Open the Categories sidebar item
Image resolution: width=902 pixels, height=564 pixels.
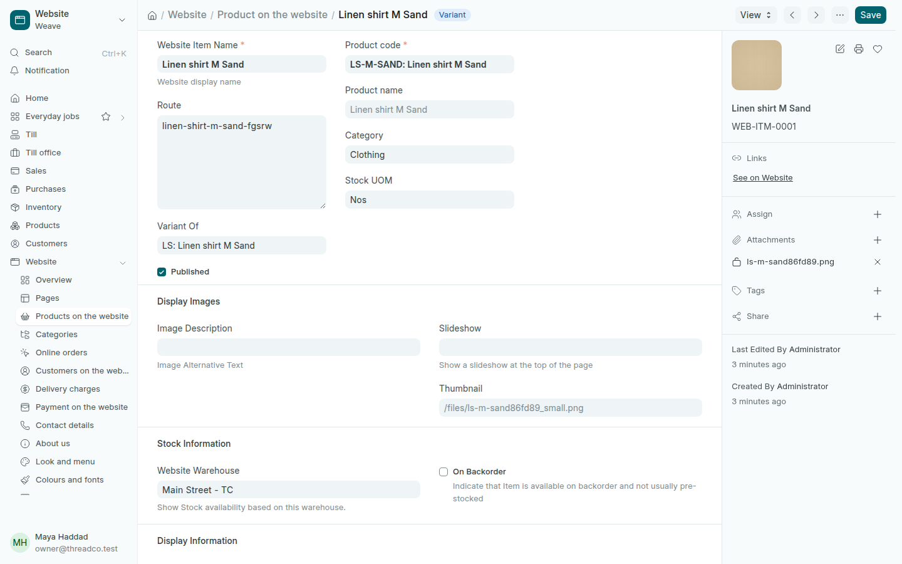pyautogui.click(x=74, y=335)
